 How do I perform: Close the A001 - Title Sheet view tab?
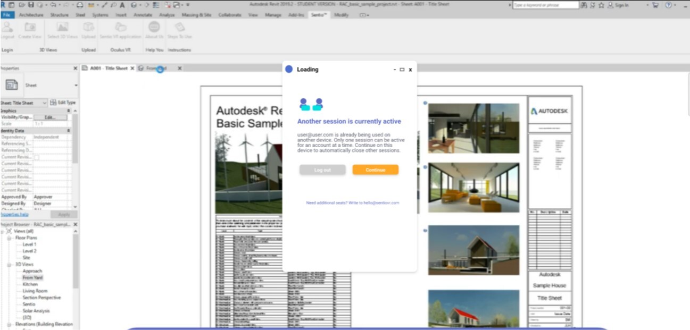click(x=132, y=68)
